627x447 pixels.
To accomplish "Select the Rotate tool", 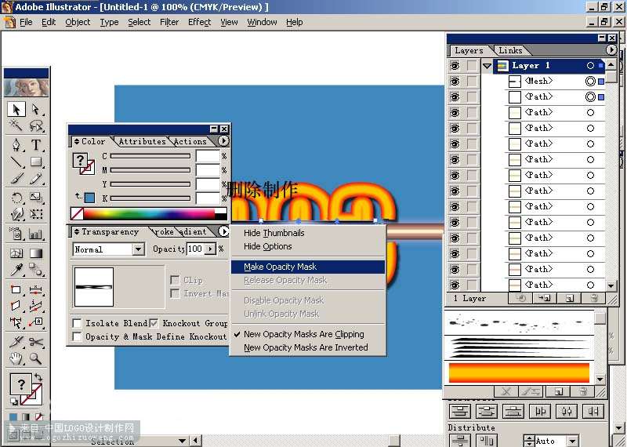I will pyautogui.click(x=16, y=198).
